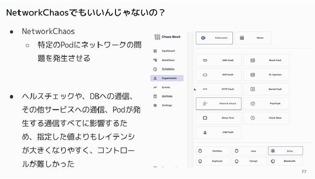Choose the Corrupt radio option
315x179 pixels.
point(237,161)
